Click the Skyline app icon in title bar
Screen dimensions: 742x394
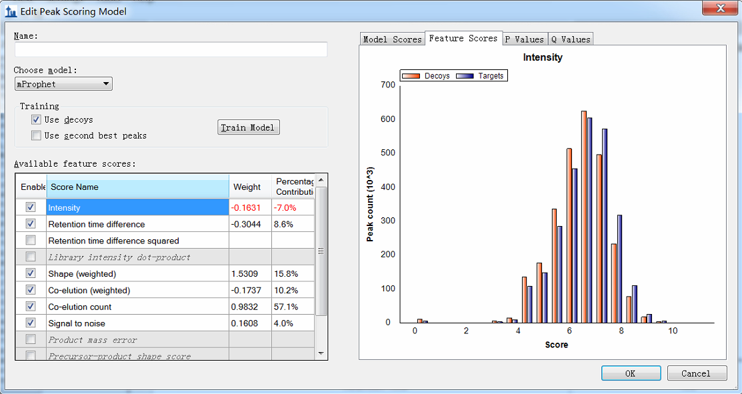(x=11, y=11)
